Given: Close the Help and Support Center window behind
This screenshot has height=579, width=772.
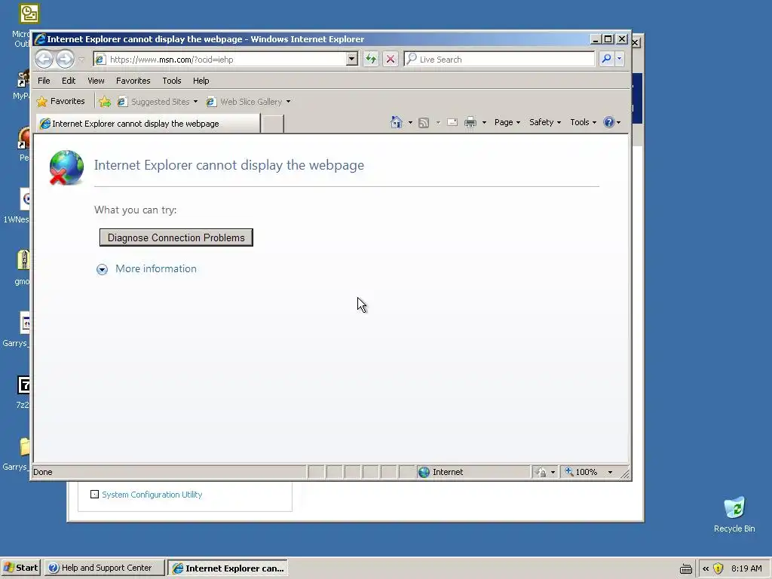Looking at the screenshot, I should pos(636,42).
